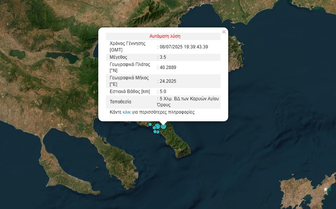Click the large earthquake marker left of popup tip

coord(157,126)
